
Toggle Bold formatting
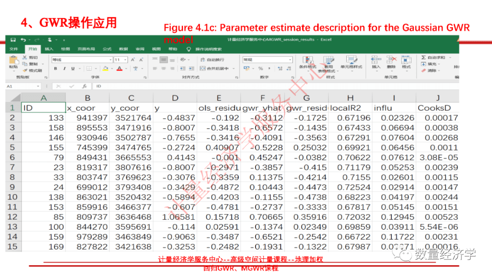(x=55, y=68)
